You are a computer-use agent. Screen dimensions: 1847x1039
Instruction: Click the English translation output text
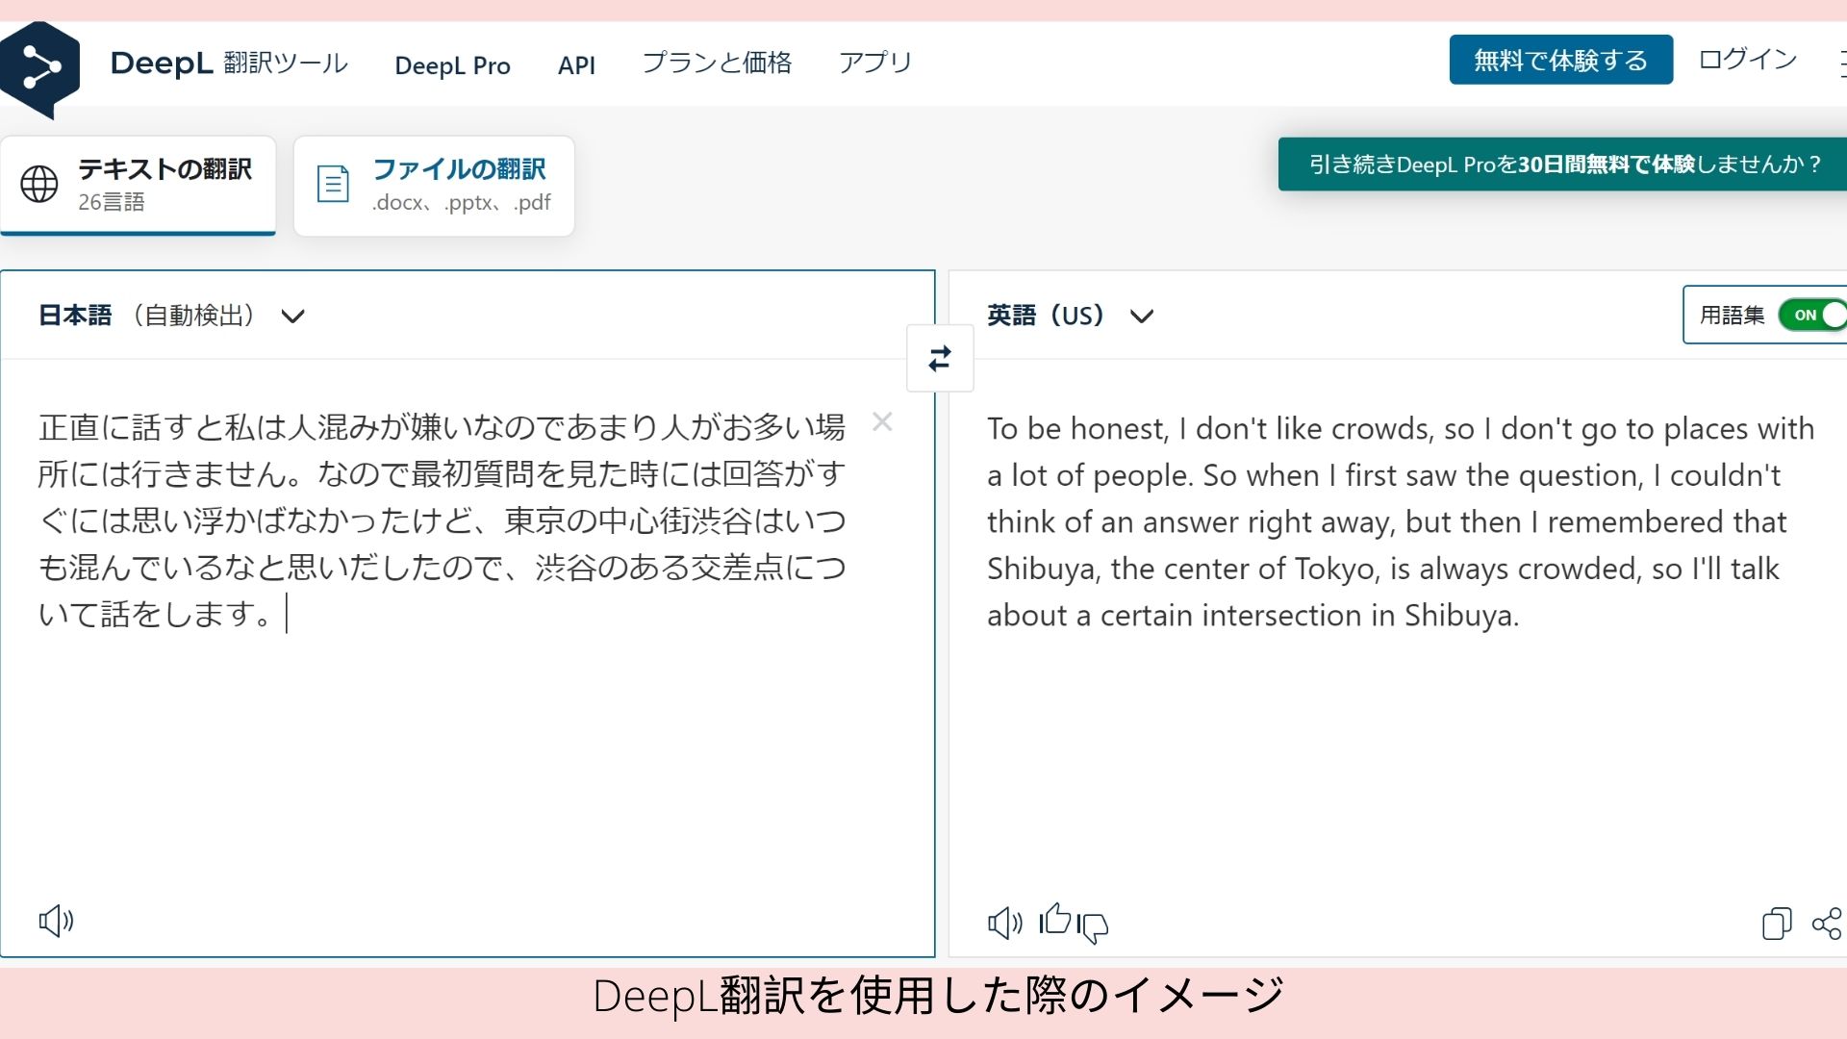(x=1401, y=521)
